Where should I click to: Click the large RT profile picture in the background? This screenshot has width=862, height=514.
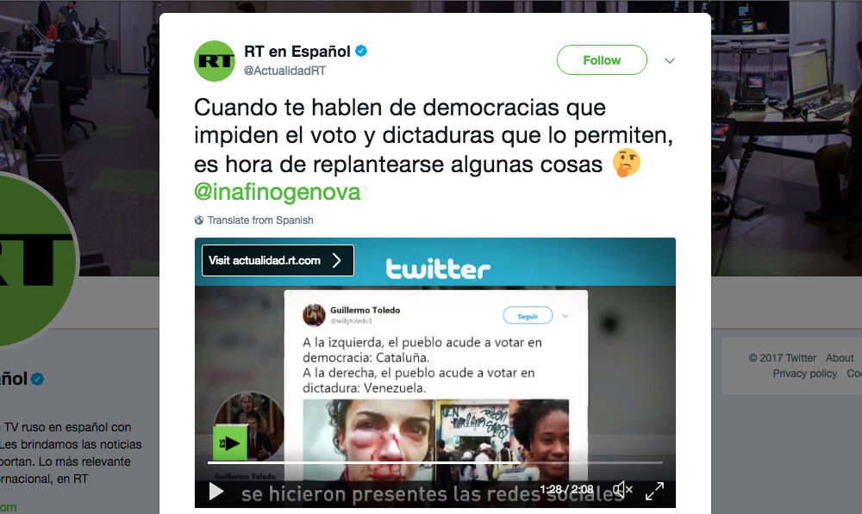pyautogui.click(x=33, y=258)
